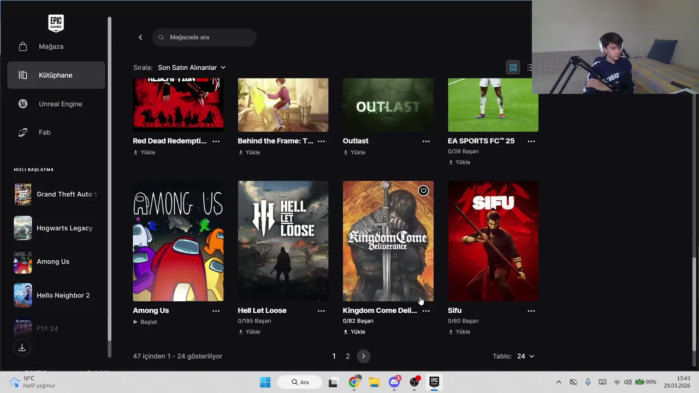The height and width of the screenshot is (393, 699).
Task: Click the taskbar Ara search box
Action: pos(299,382)
